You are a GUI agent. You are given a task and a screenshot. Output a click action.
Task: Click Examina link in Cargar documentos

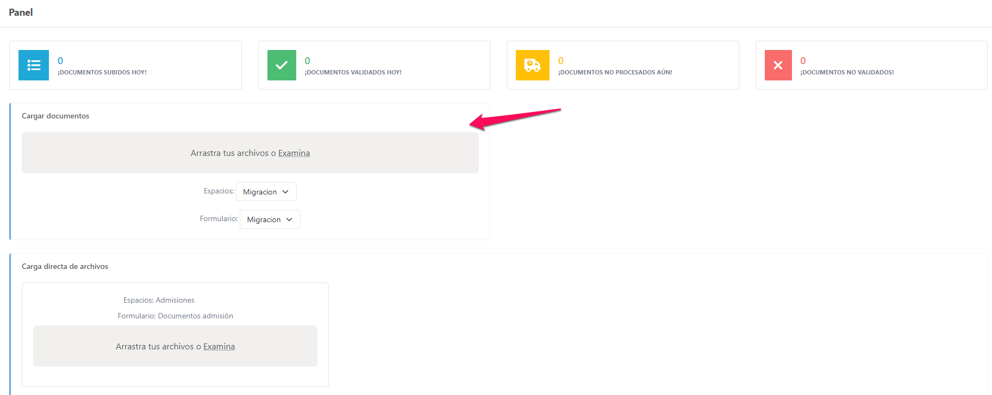[x=294, y=153]
